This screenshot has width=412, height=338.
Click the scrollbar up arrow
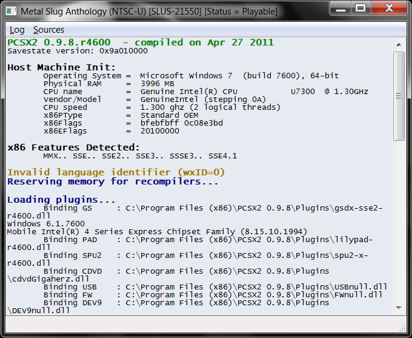tap(399, 44)
